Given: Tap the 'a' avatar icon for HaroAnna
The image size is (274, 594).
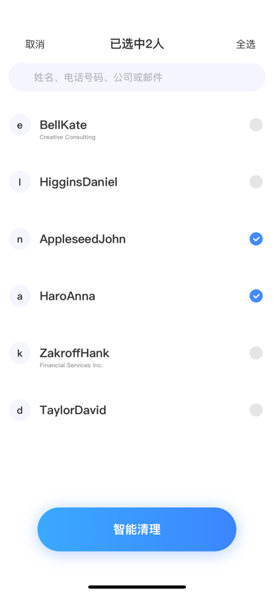Looking at the screenshot, I should pyautogui.click(x=20, y=296).
